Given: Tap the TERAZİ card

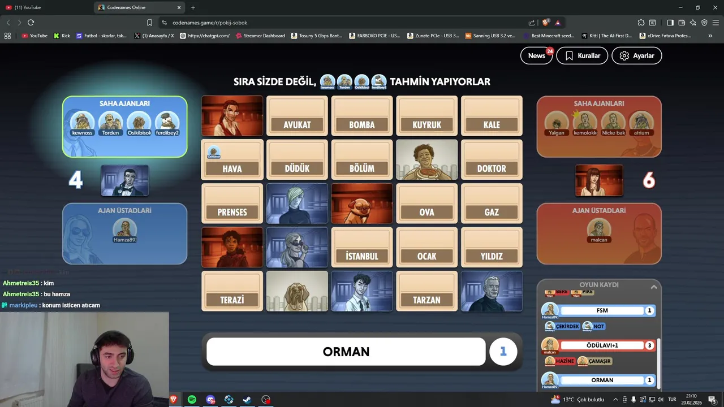Looking at the screenshot, I should 232,291.
